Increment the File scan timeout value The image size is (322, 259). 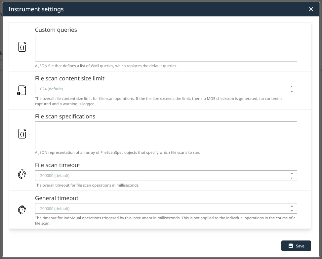[292, 173]
